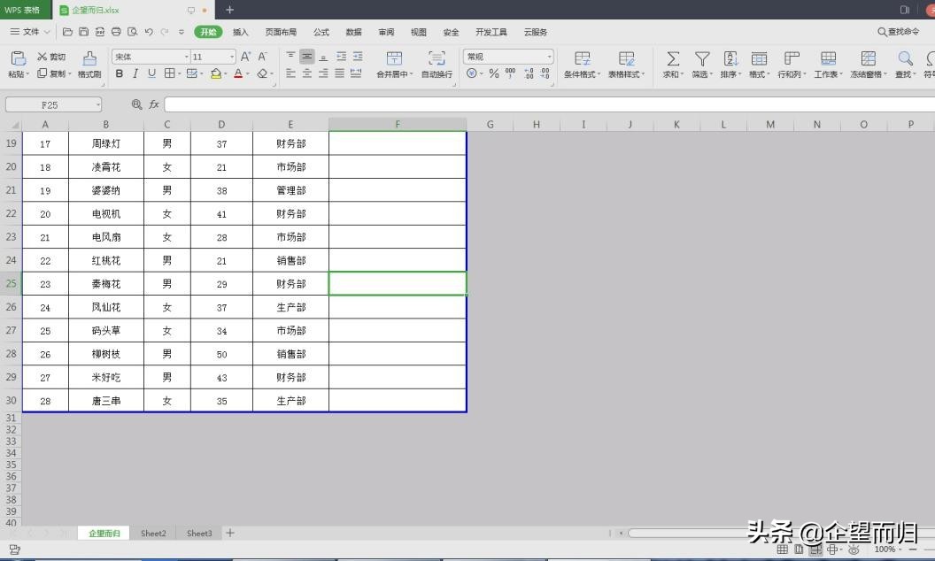Switch to 数据 ribbon tab
The height and width of the screenshot is (561, 935).
(353, 32)
